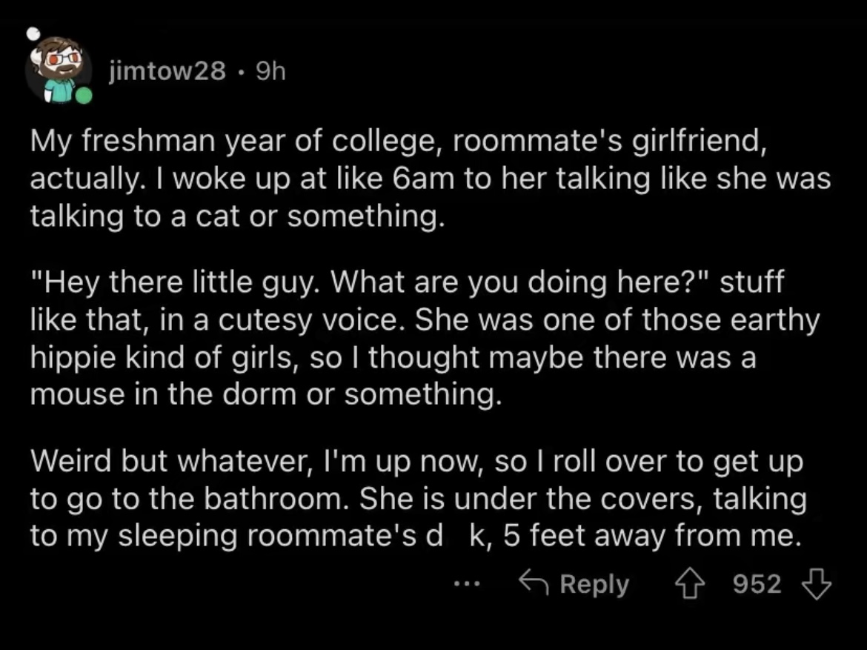The image size is (867, 650).
Task: Click the curved reply arrow icon
Action: pos(534,583)
